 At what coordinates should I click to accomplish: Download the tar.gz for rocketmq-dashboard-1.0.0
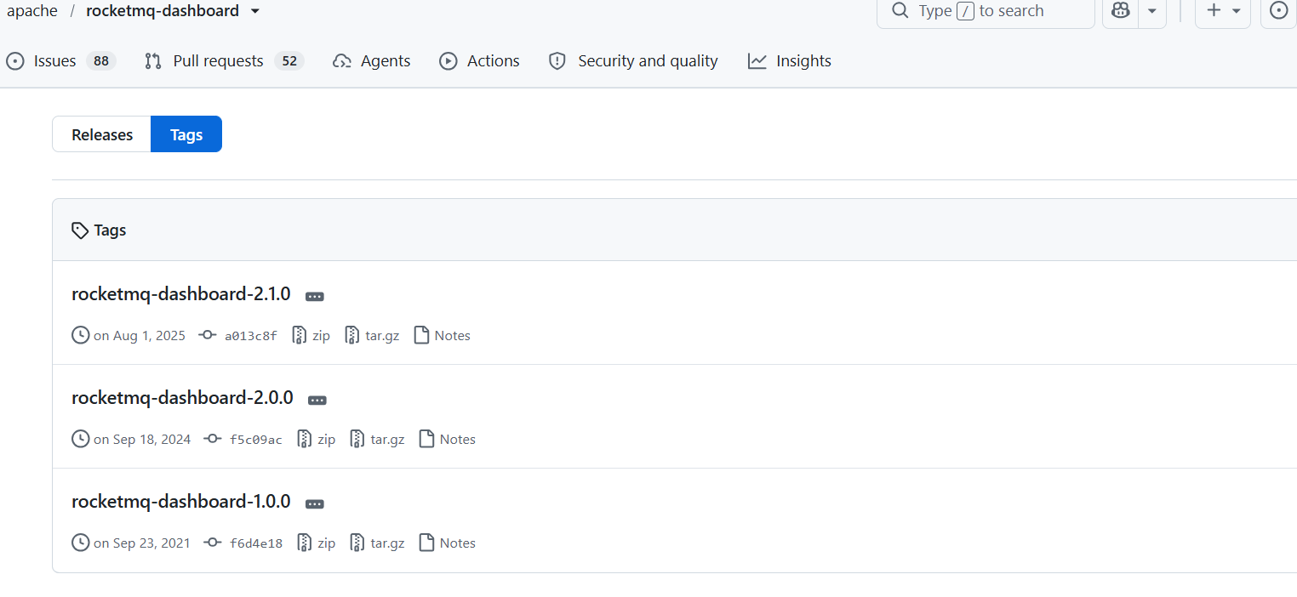pos(377,543)
